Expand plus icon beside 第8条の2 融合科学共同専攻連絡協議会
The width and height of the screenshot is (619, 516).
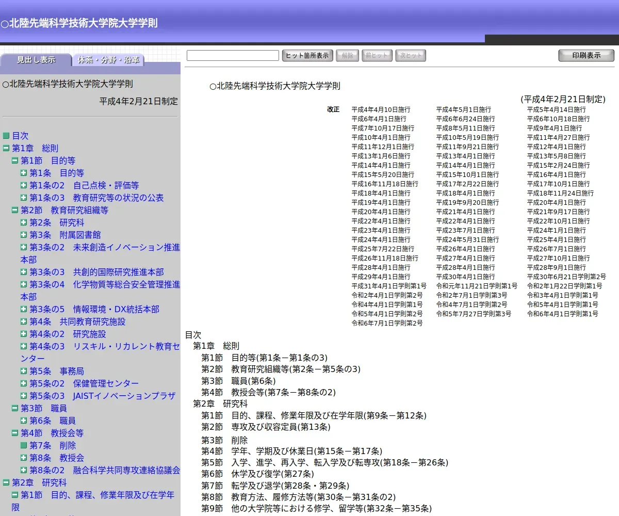pos(24,470)
